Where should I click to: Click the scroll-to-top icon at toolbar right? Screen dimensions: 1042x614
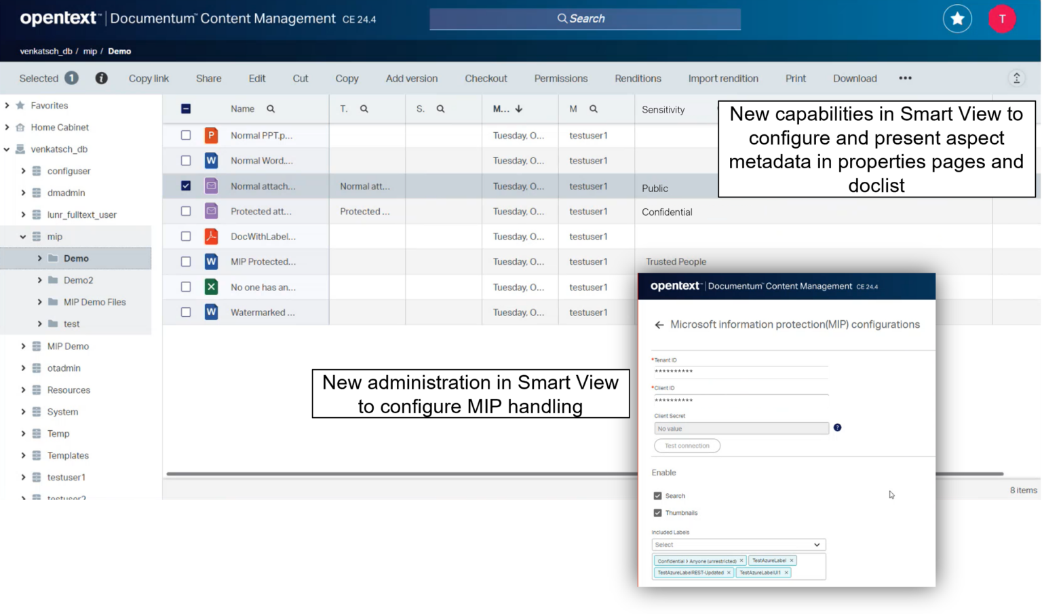click(1016, 78)
